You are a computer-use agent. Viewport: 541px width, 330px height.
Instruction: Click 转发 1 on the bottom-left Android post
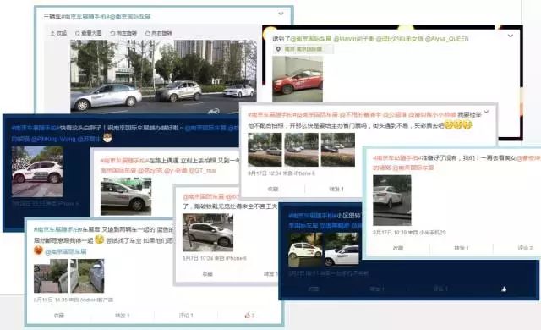[x=122, y=315]
